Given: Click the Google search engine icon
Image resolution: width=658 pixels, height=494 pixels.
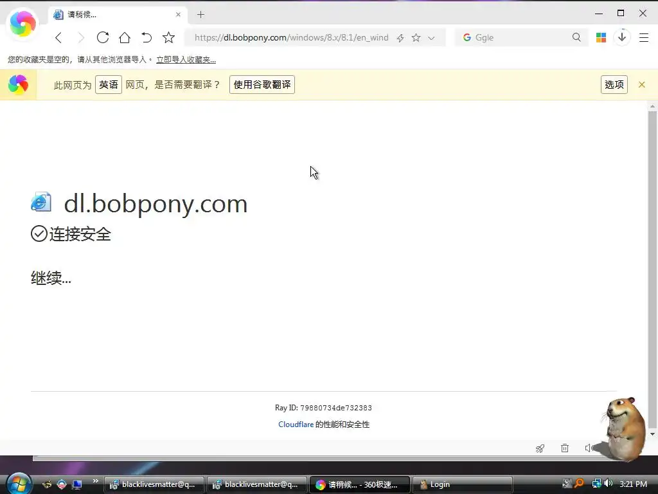Looking at the screenshot, I should tap(467, 37).
